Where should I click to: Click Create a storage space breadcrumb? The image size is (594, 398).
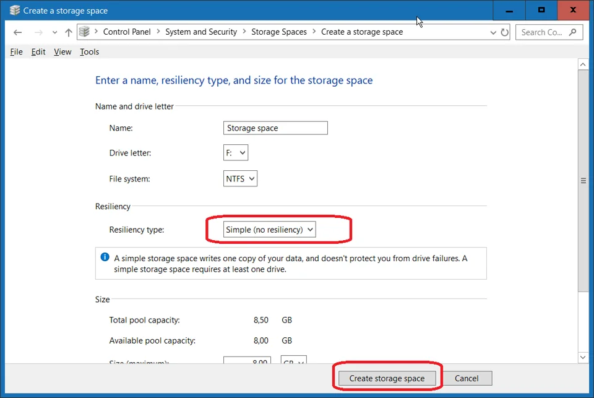[x=362, y=32]
